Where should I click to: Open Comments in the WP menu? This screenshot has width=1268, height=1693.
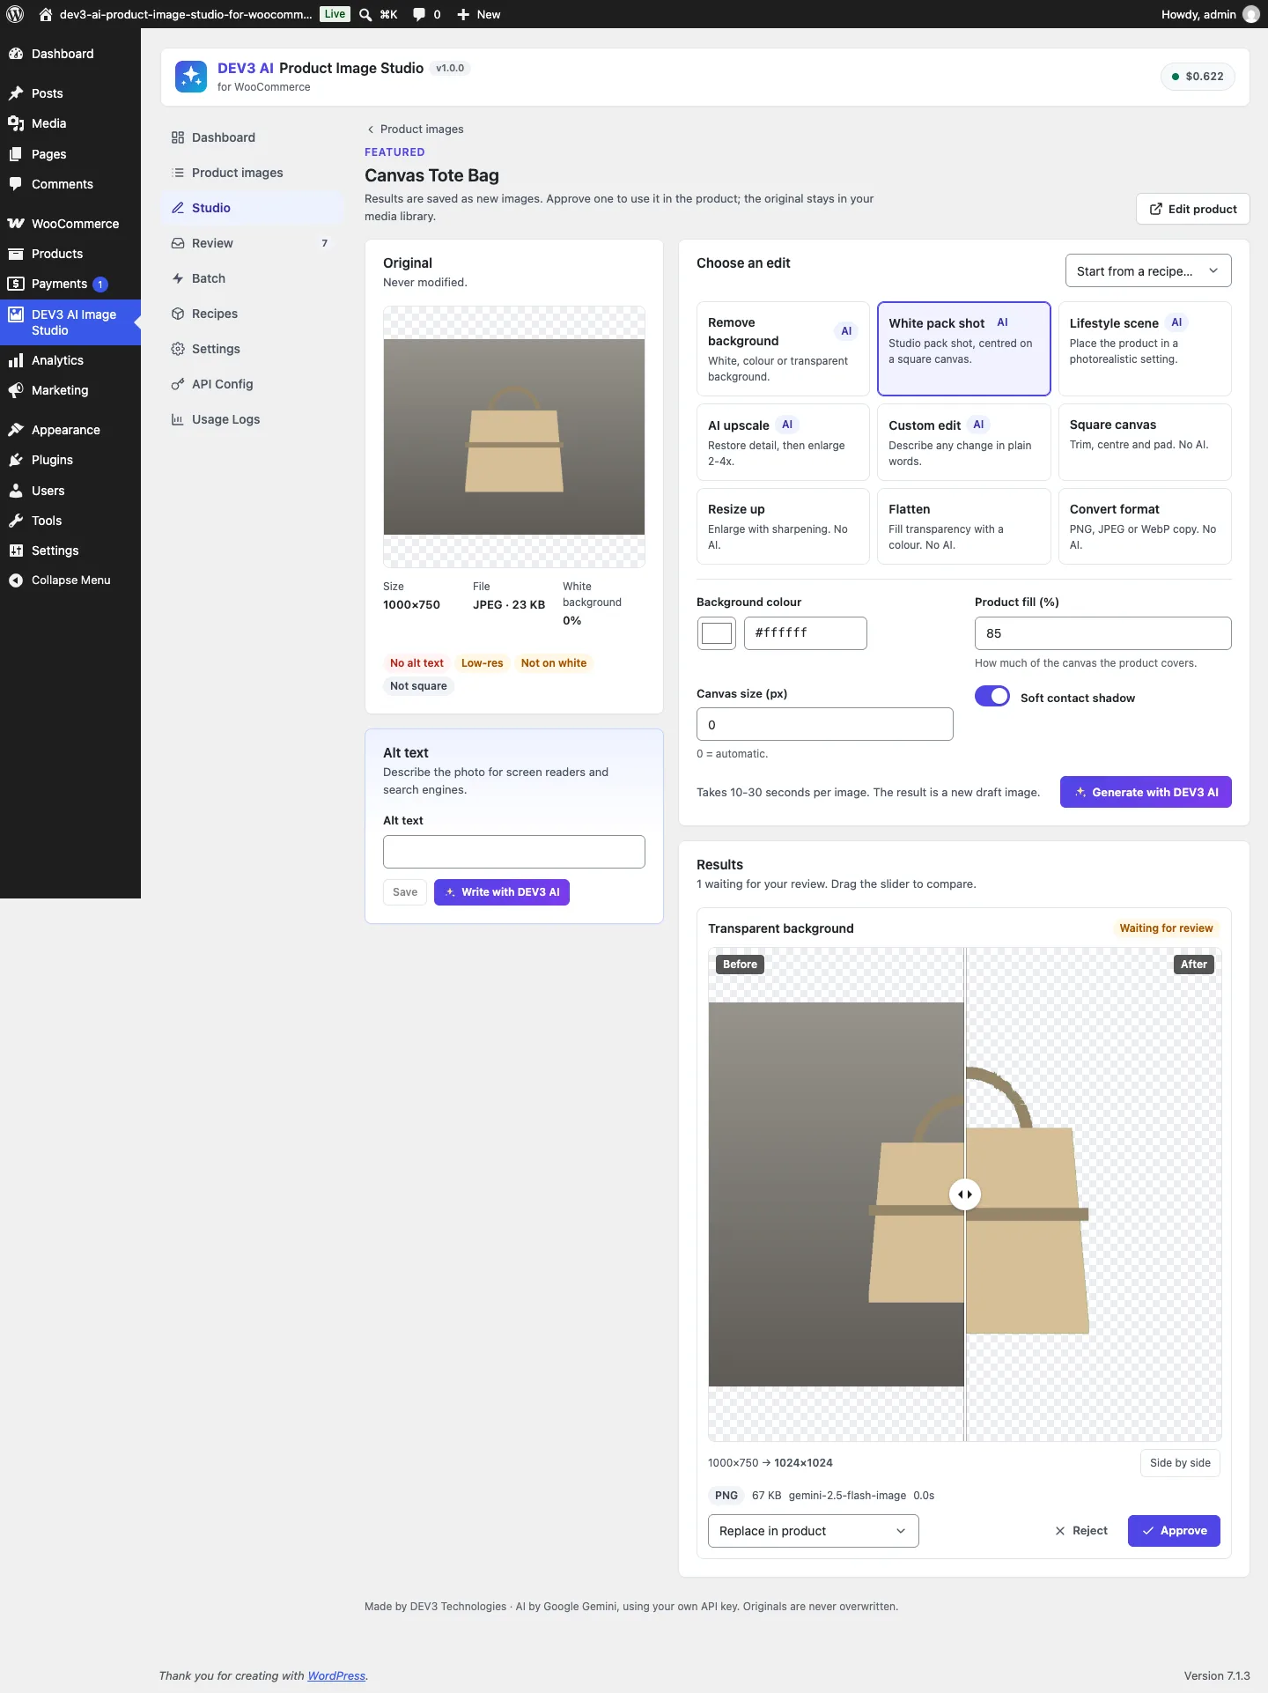[x=70, y=184]
